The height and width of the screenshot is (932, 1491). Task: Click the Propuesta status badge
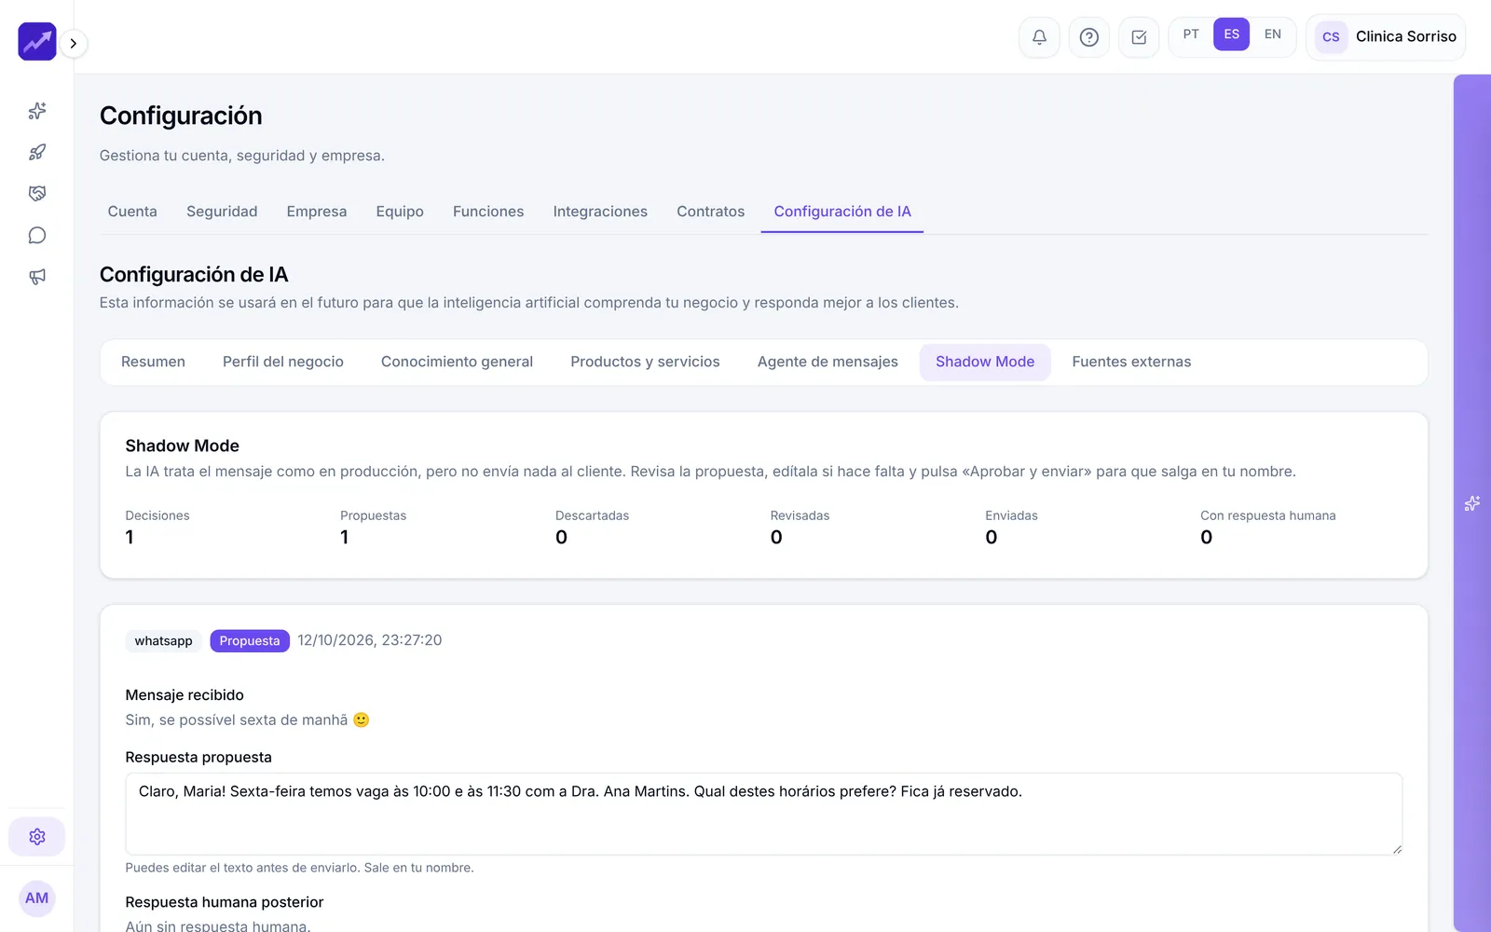pos(250,641)
